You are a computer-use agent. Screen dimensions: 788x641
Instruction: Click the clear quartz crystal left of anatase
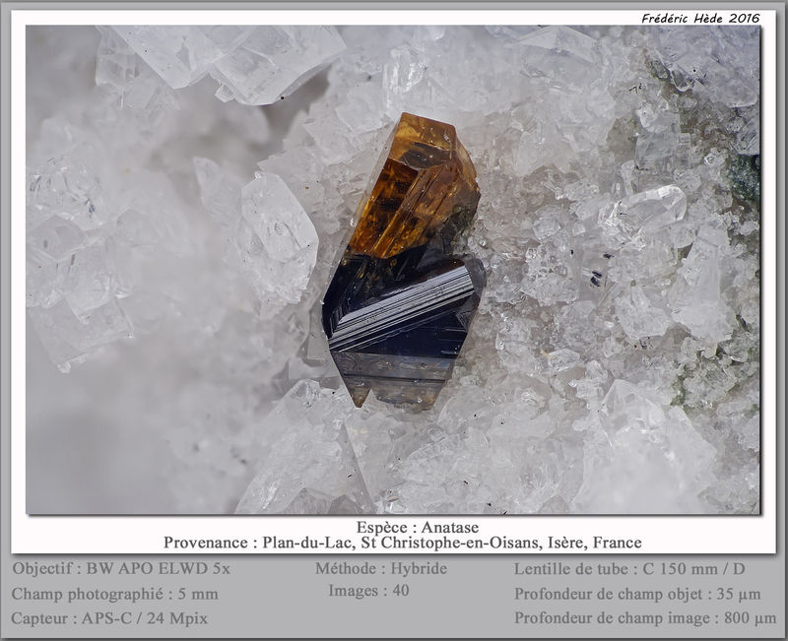point(278,238)
